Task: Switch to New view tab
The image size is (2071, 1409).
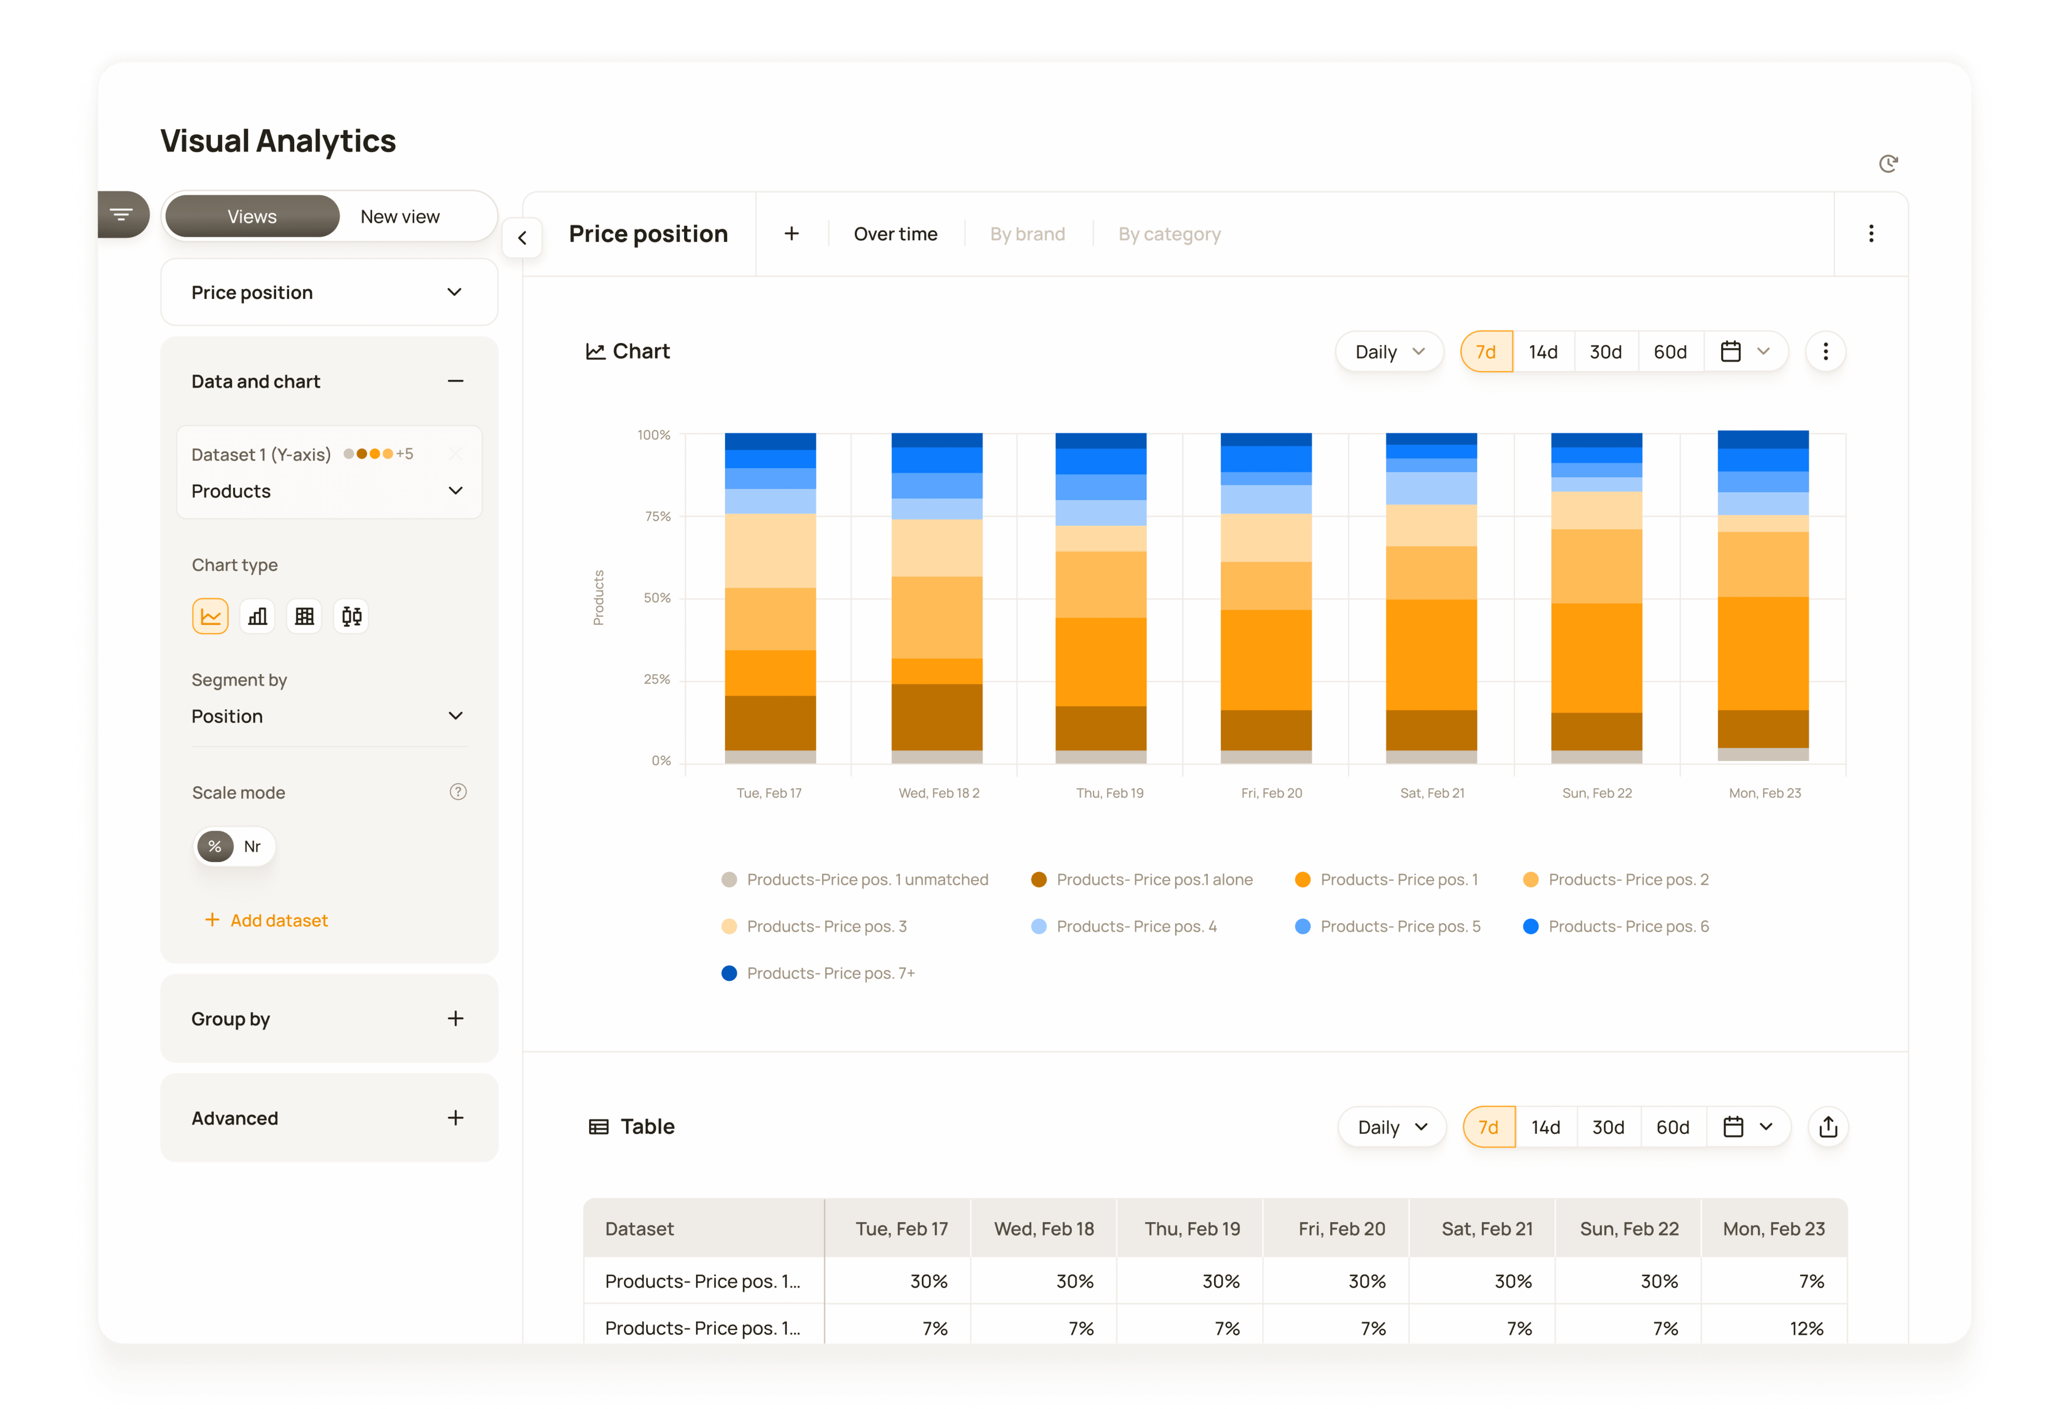Action: (400, 216)
